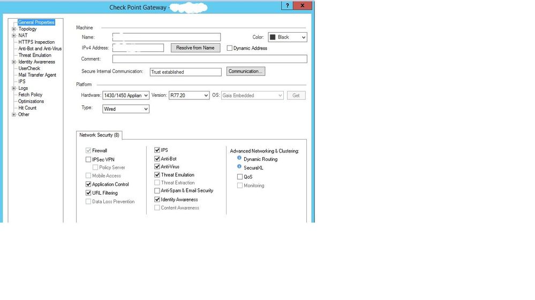
Task: Select General Properties in the tree
Action: [x=36, y=22]
